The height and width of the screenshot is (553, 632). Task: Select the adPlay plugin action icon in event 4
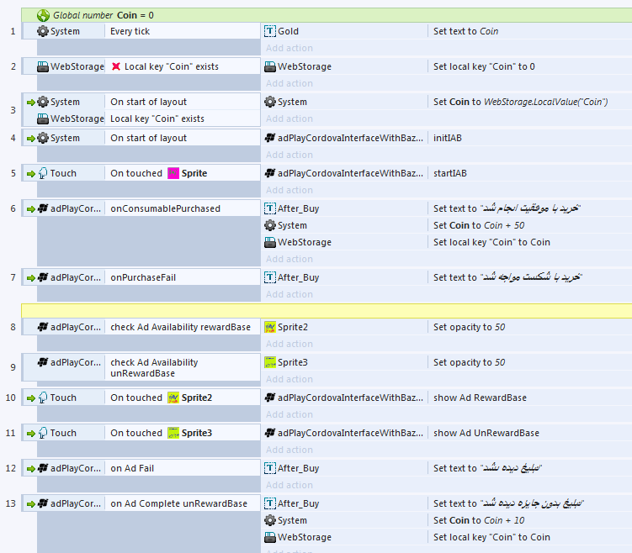[x=270, y=138]
